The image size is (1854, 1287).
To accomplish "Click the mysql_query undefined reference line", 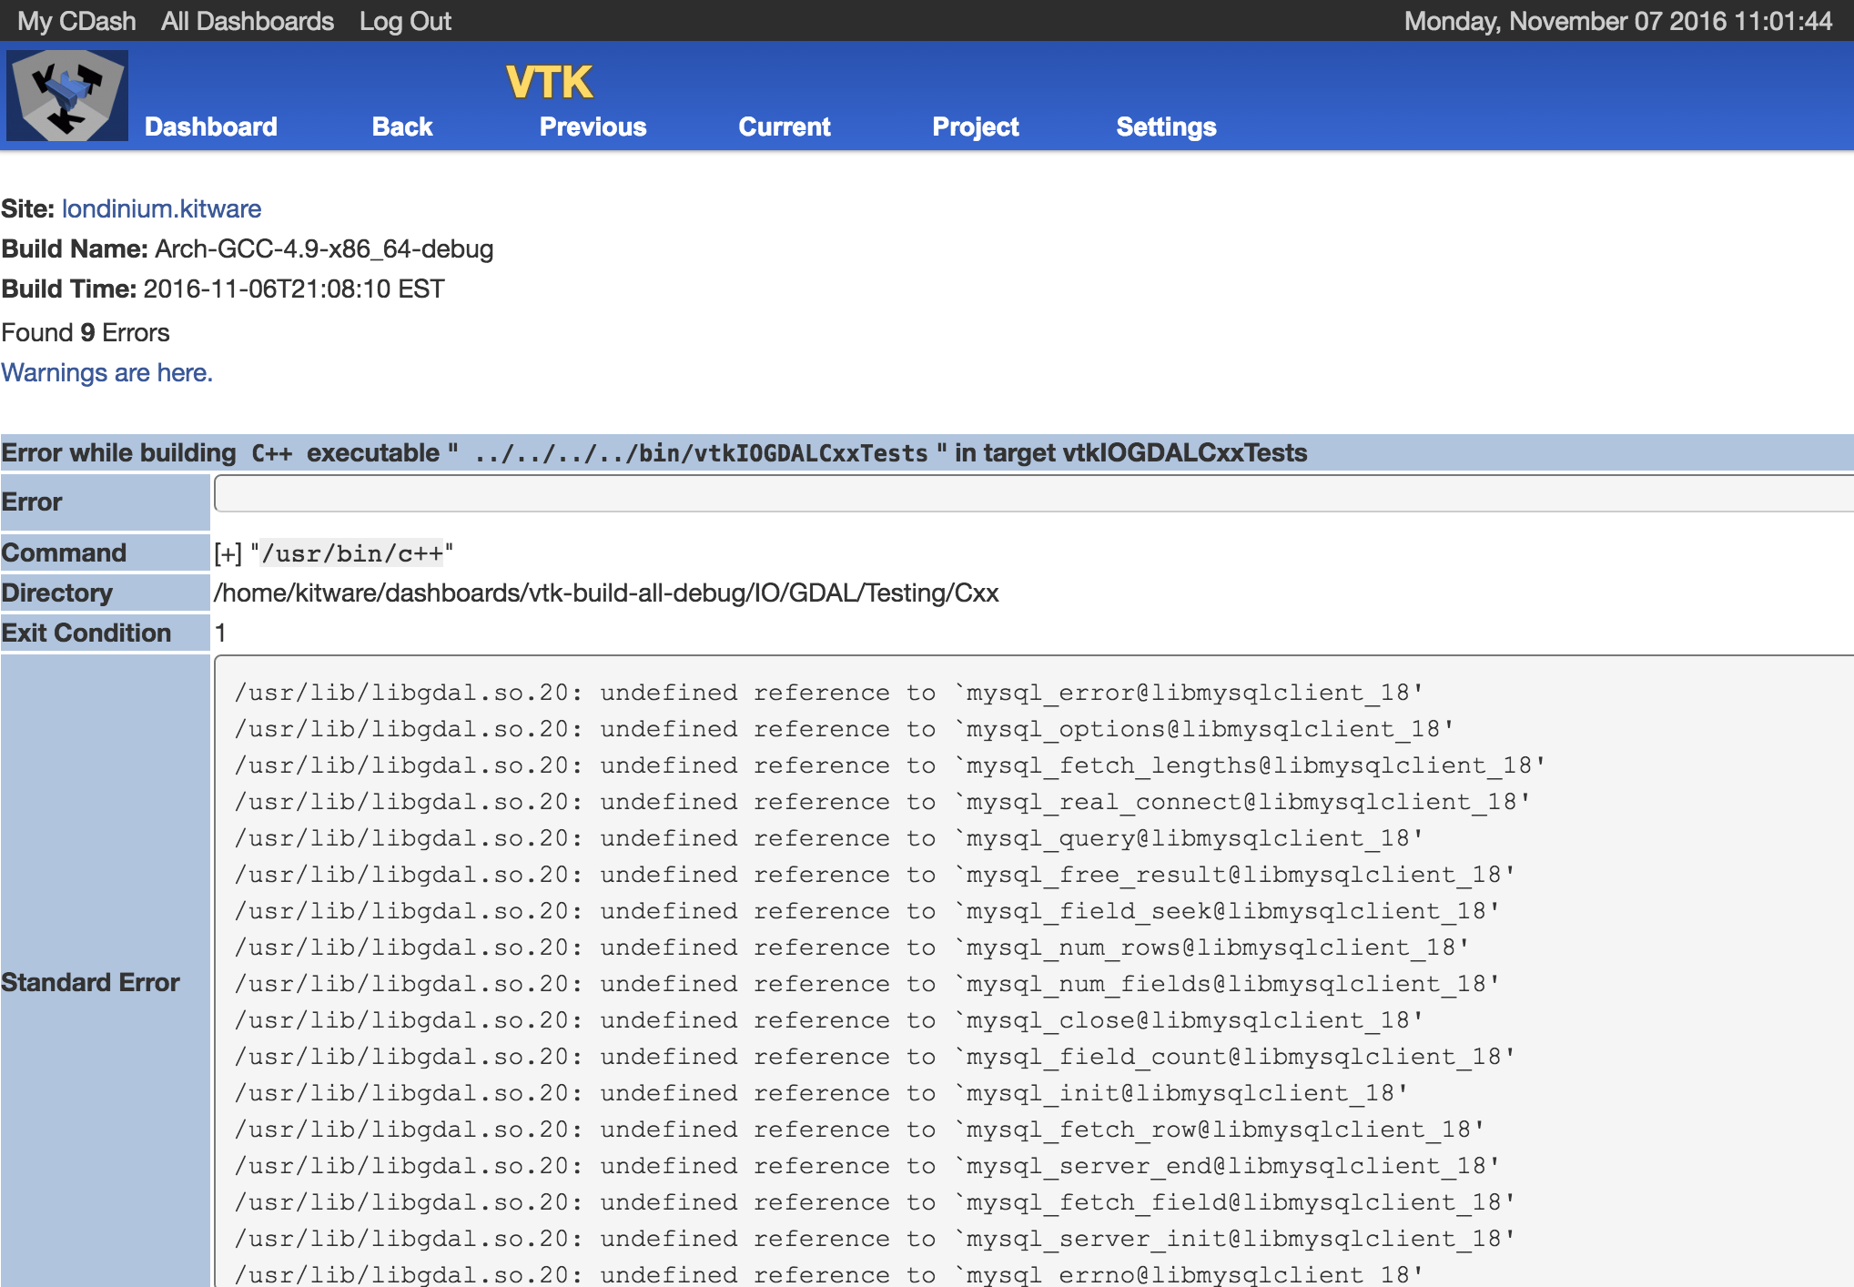I will click(x=828, y=838).
